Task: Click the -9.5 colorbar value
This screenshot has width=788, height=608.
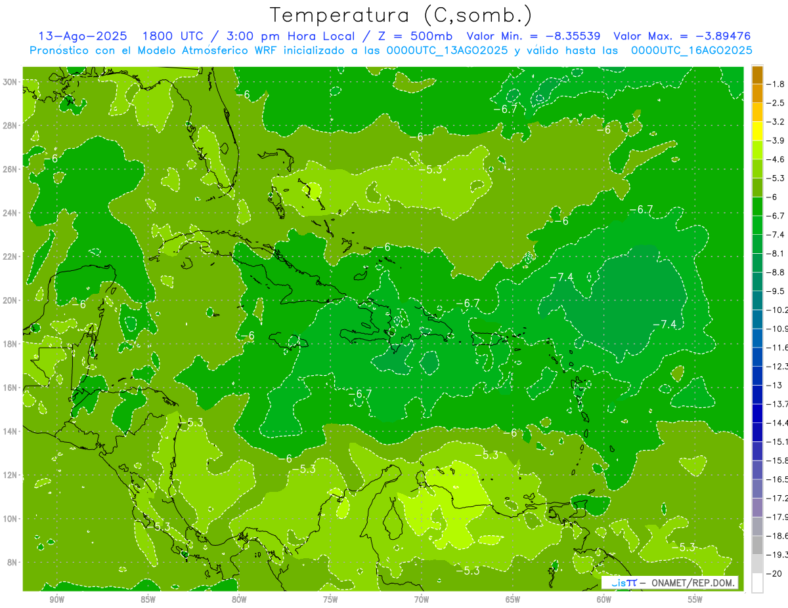Action: 776,291
